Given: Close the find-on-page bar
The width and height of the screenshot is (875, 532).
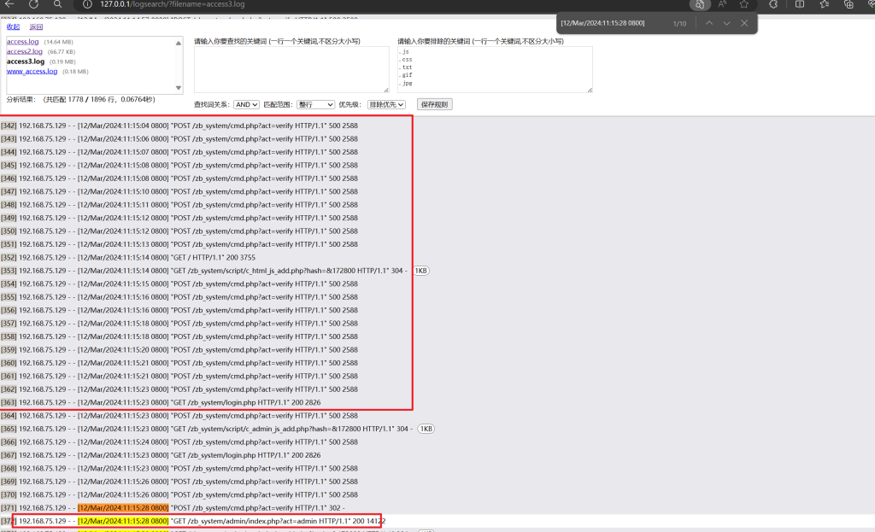Looking at the screenshot, I should point(744,23).
